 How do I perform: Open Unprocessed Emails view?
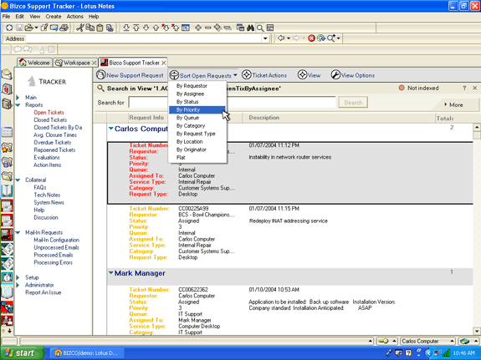(56, 247)
